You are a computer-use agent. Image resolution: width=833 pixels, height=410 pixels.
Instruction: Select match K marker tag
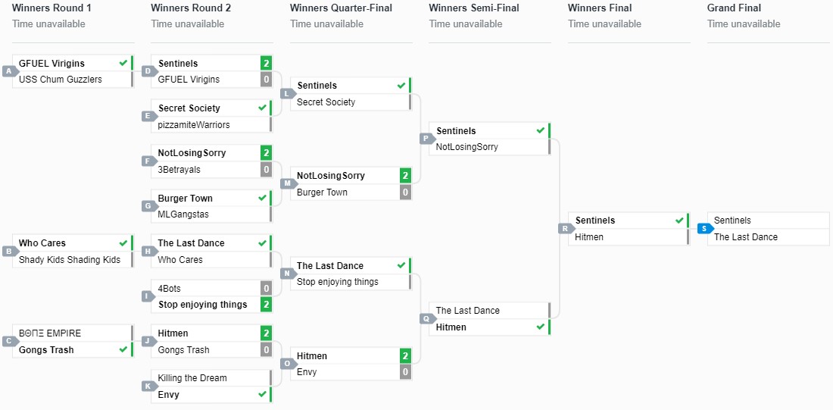[148, 387]
